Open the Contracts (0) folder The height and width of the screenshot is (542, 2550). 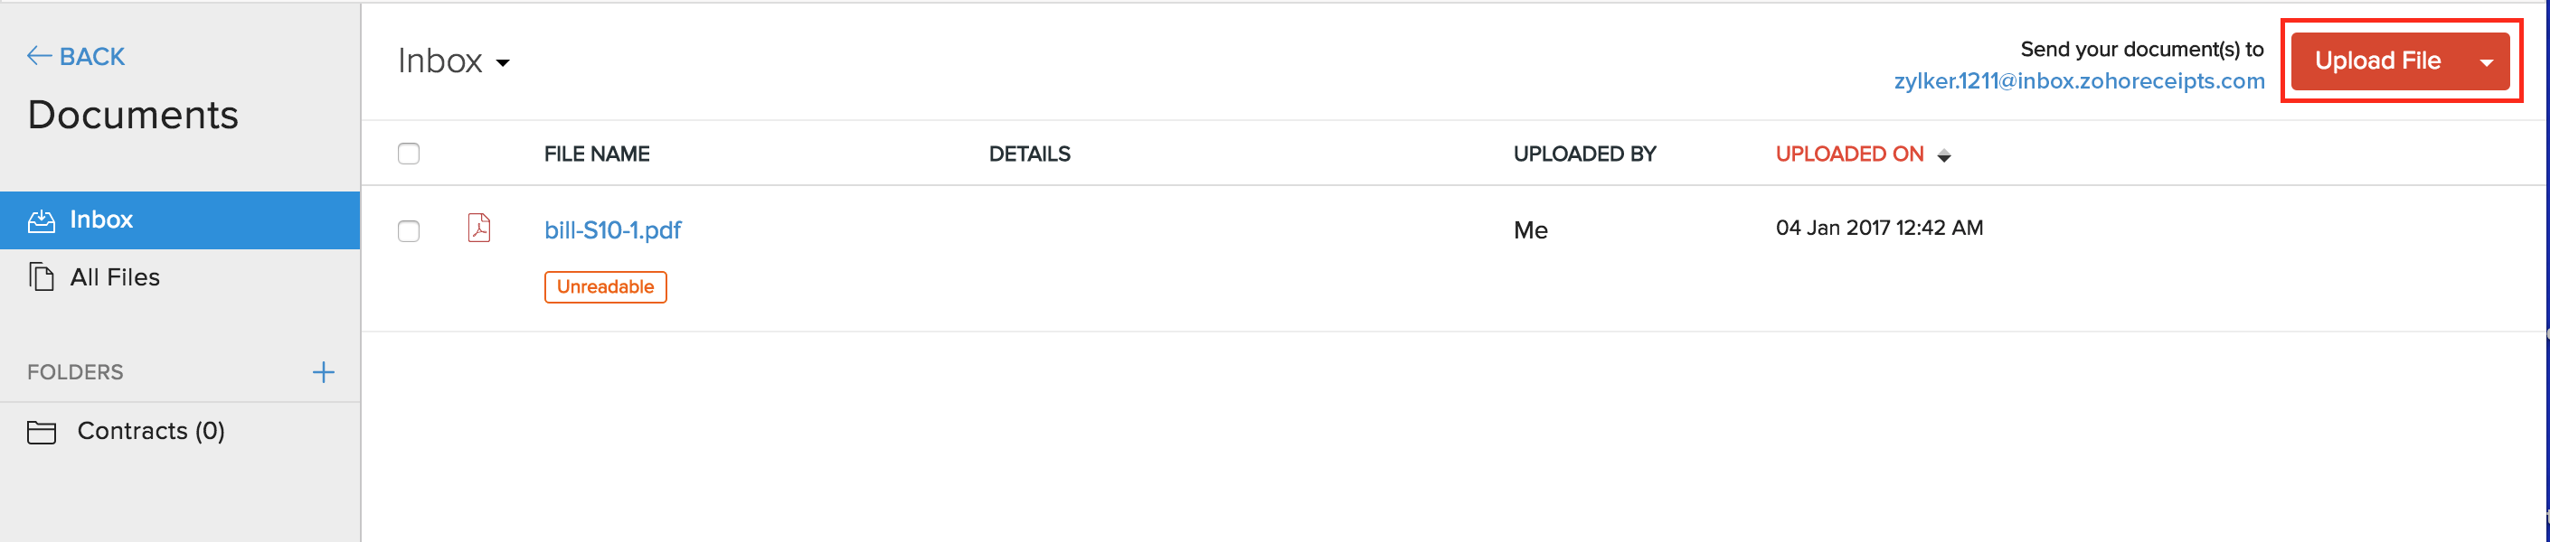[x=150, y=430]
